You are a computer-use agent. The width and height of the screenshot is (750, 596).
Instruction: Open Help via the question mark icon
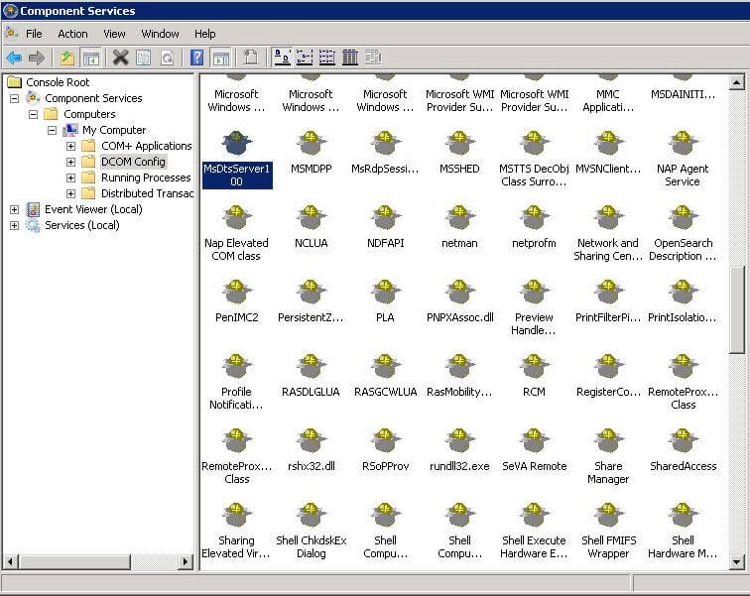pyautogui.click(x=196, y=59)
